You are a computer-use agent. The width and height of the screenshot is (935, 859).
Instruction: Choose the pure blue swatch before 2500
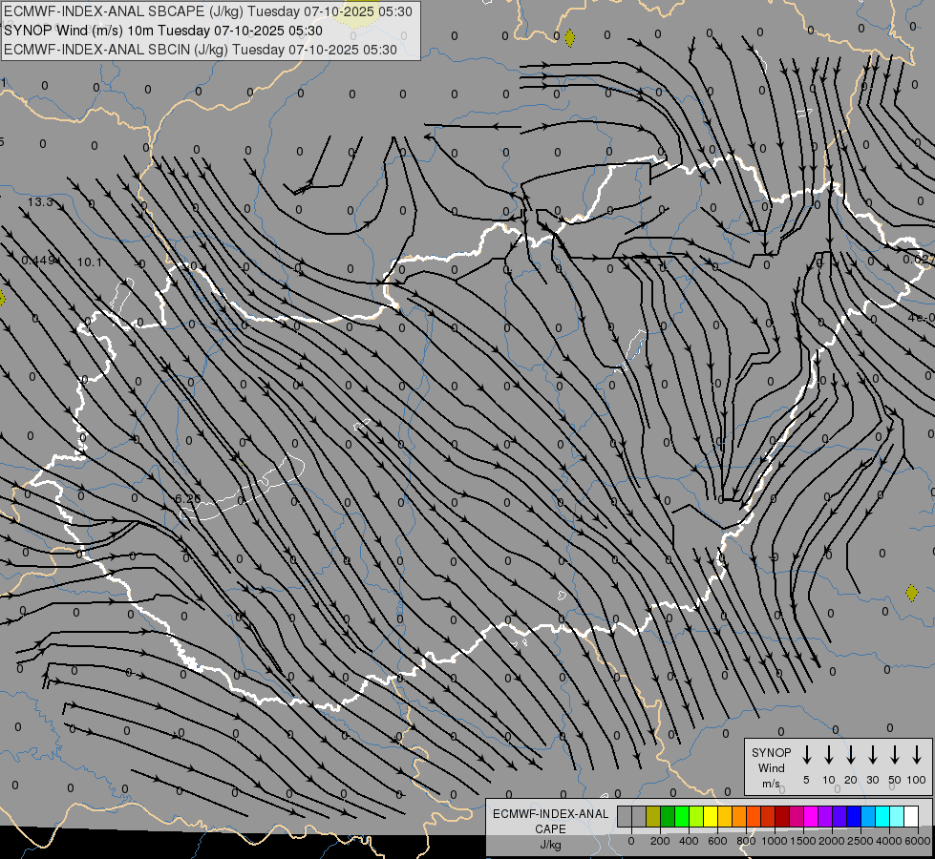click(x=854, y=817)
